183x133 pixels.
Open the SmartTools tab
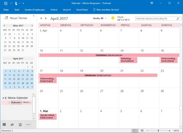pos(82,10)
